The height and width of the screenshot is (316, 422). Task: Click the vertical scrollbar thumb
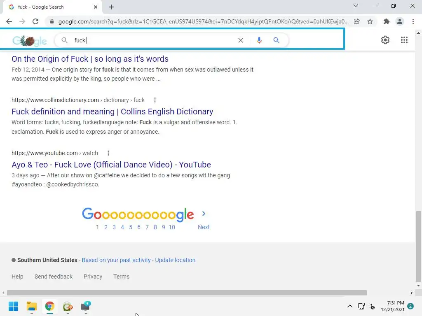tap(419, 246)
